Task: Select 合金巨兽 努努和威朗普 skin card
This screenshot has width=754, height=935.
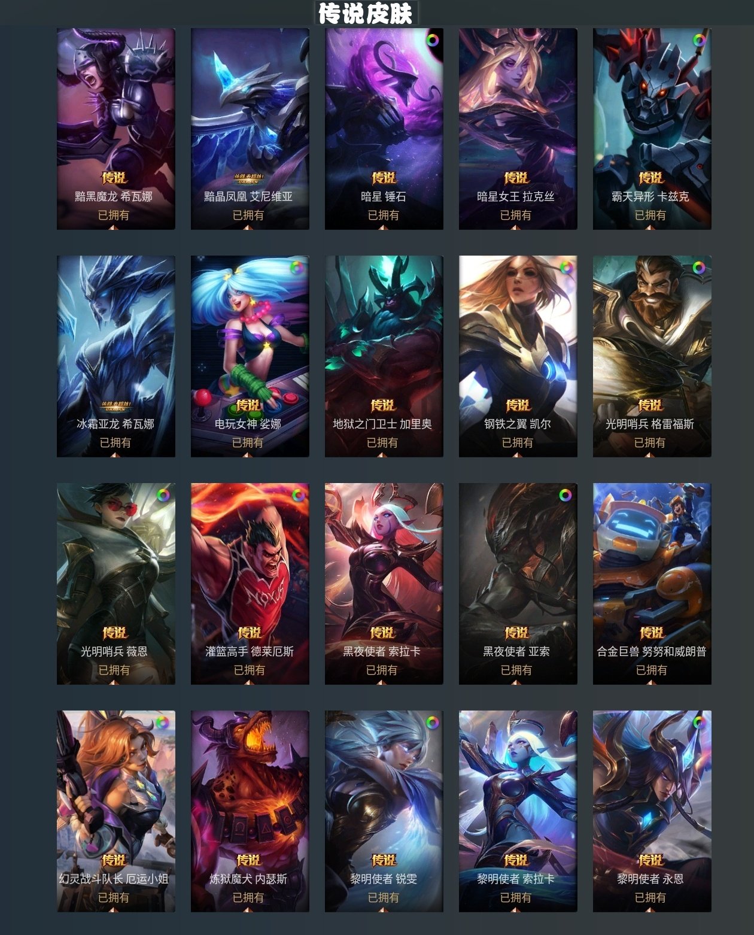Action: tap(652, 584)
